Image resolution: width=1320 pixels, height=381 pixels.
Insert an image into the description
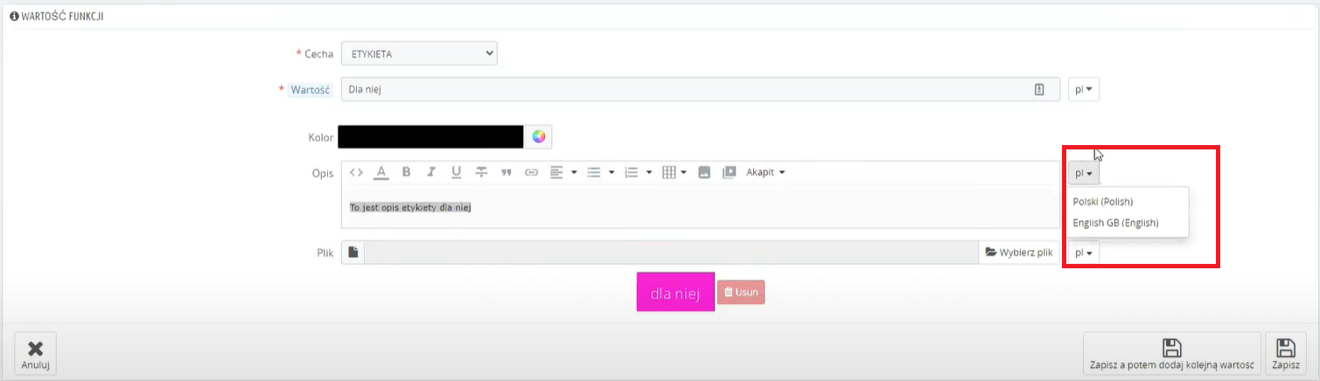tap(703, 172)
